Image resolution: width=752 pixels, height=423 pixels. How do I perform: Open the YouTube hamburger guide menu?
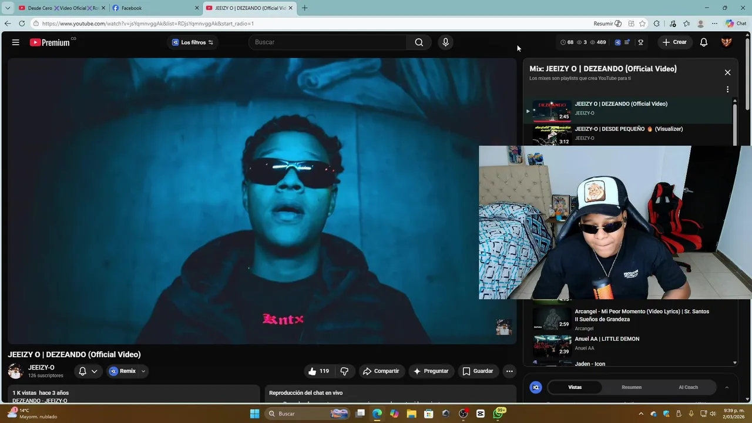[16, 42]
